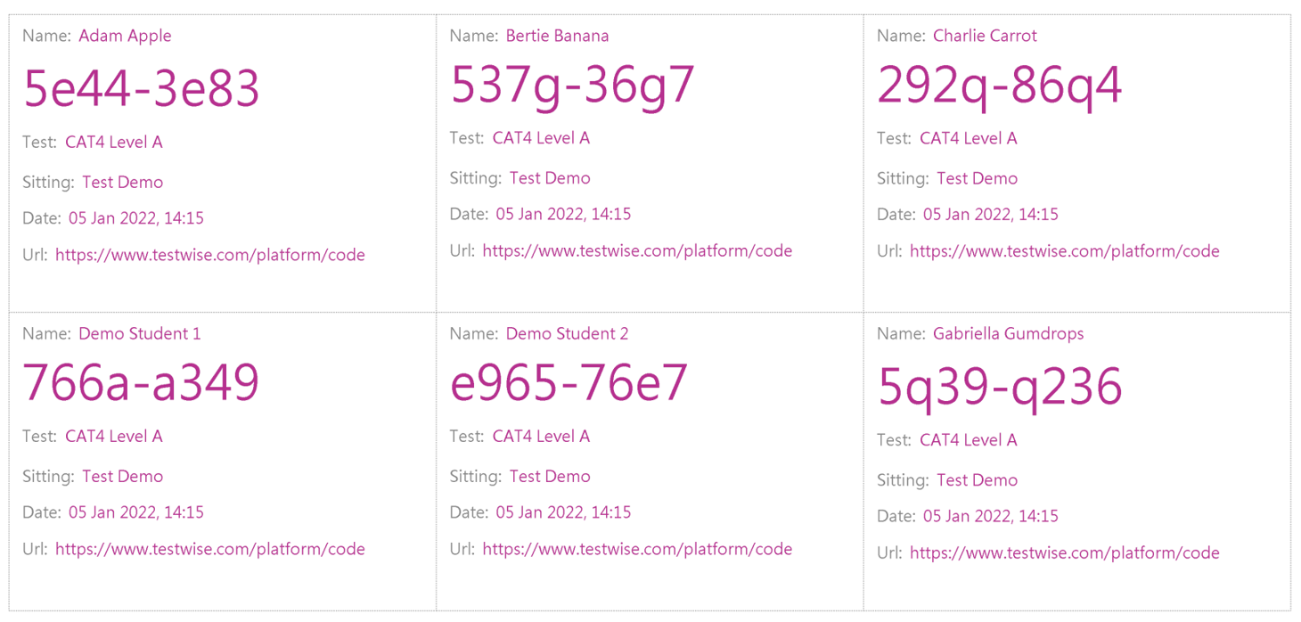Select the name Charlie Carrot

[x=985, y=36]
